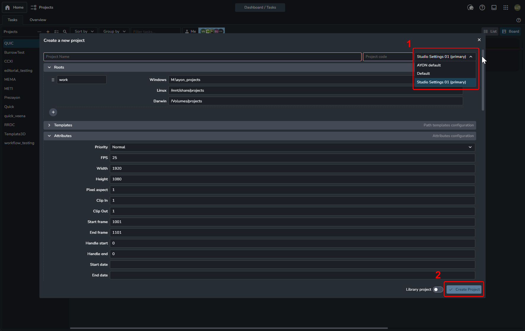Click the plus icon to add root
This screenshot has width=525, height=331.
(53, 112)
